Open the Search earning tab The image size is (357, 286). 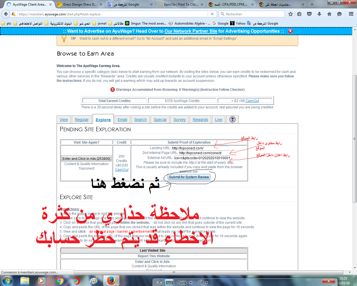(x=140, y=120)
